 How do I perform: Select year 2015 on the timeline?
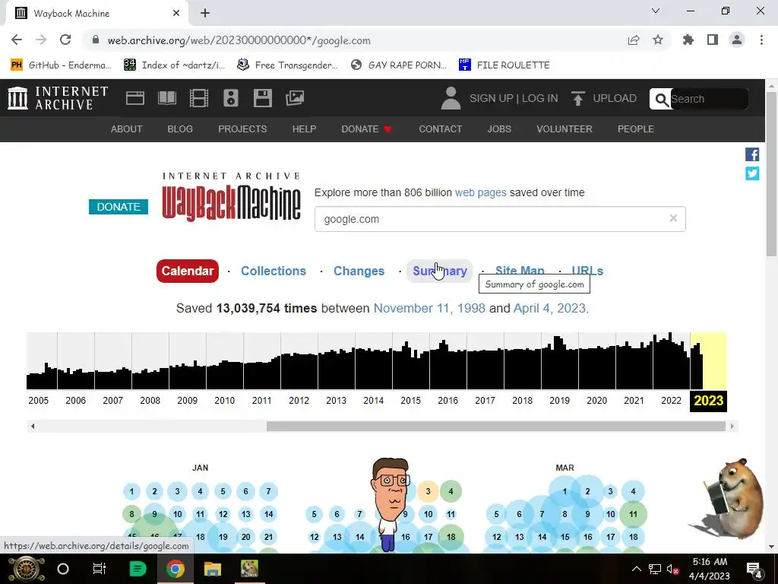pos(411,401)
